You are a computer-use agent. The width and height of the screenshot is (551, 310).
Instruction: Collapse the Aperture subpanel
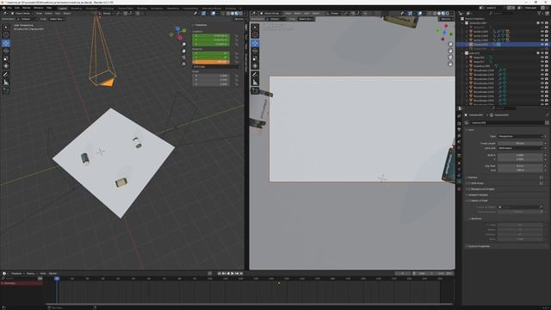coord(475,219)
